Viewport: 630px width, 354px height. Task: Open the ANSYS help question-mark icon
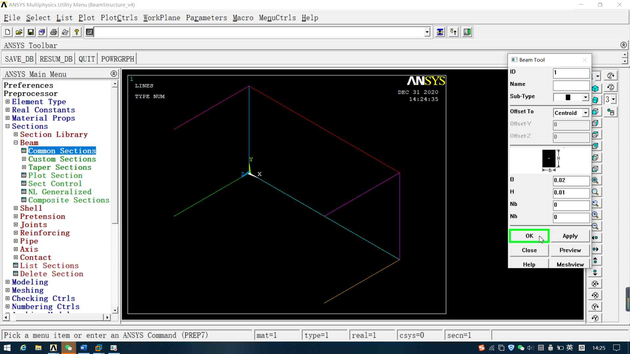point(76,32)
